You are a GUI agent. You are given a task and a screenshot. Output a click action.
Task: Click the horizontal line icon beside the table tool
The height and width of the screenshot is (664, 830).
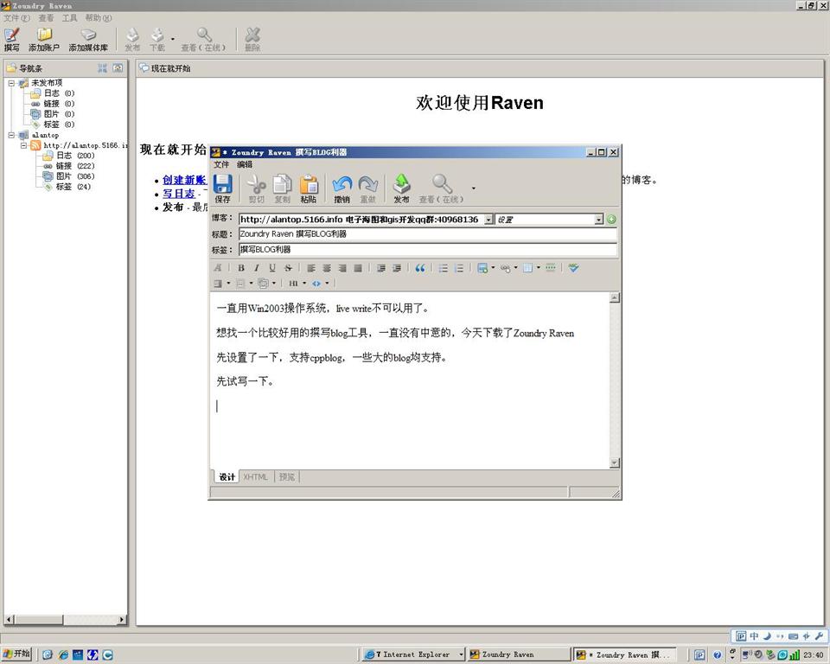pos(551,268)
